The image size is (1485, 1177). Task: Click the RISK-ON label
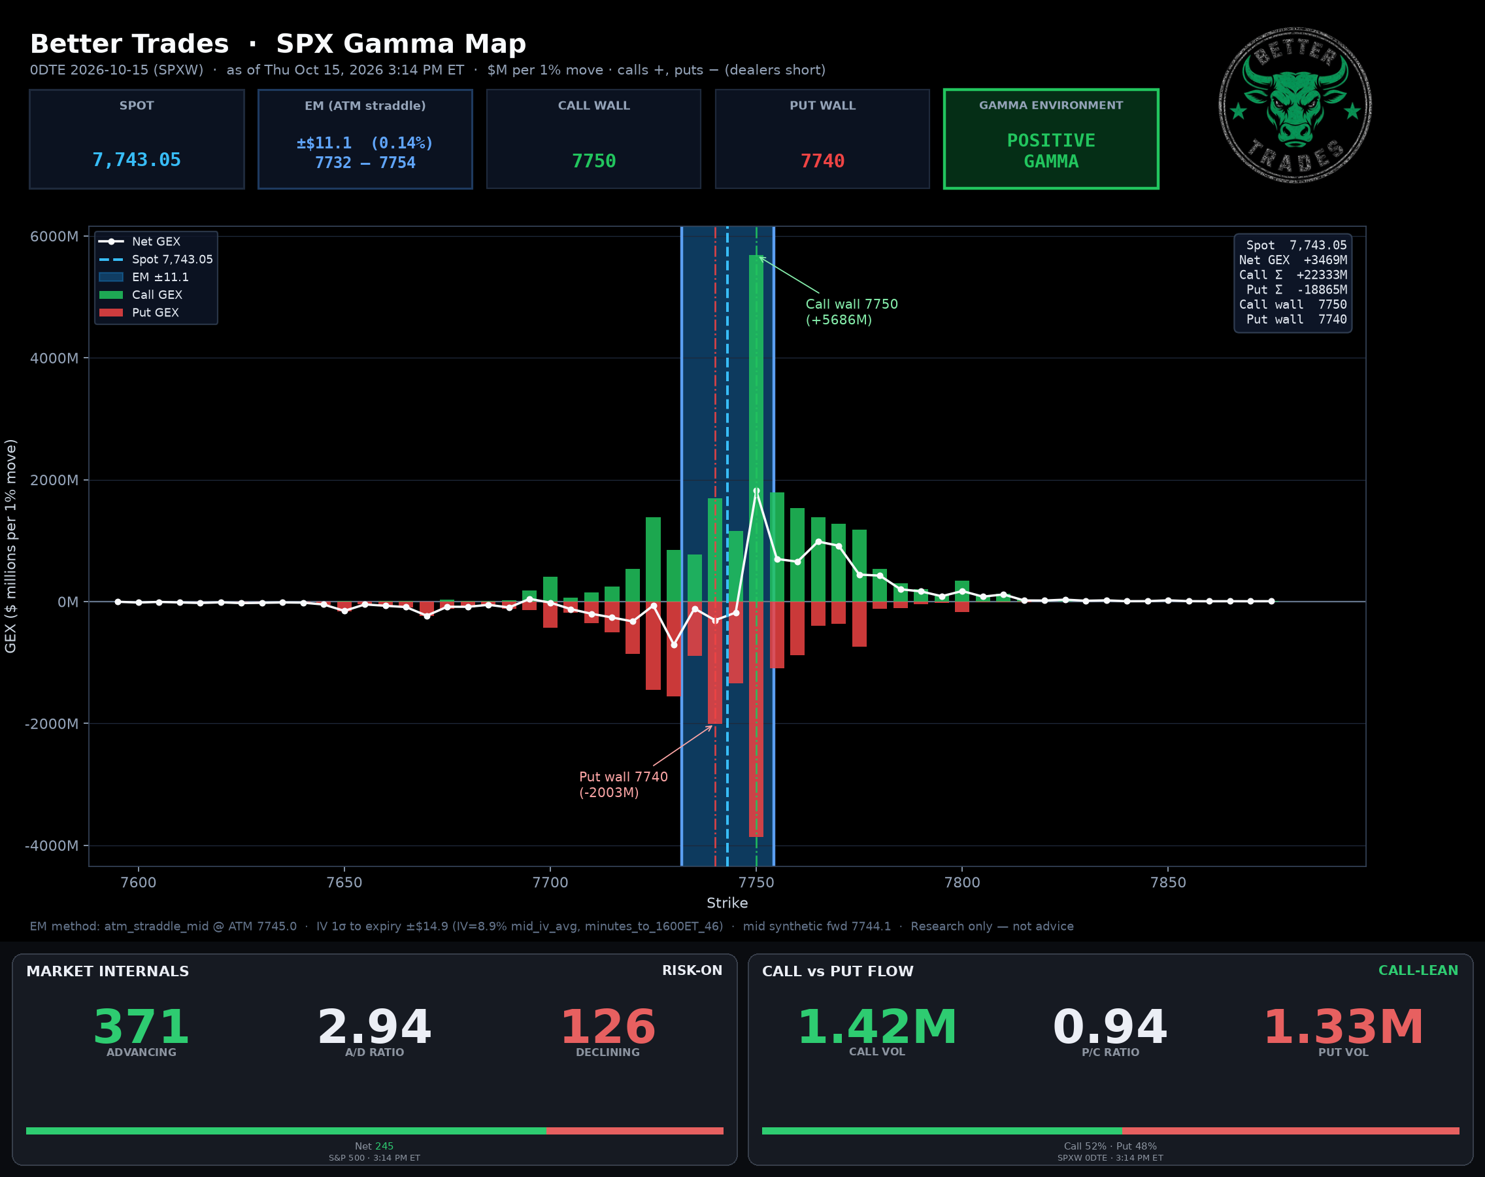tap(692, 970)
